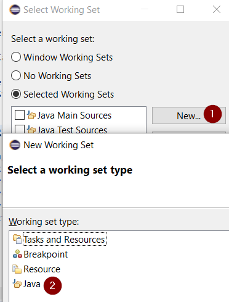Maximize the Select Working Set dialog
This screenshot has height=302, width=229.
(x=180, y=9)
